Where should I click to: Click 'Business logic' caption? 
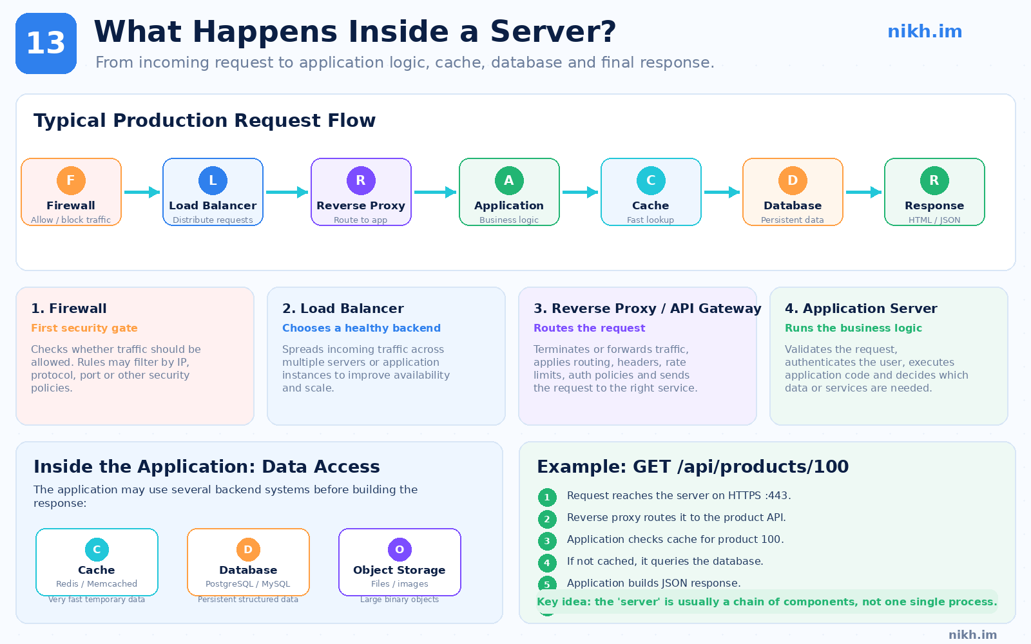tap(509, 220)
